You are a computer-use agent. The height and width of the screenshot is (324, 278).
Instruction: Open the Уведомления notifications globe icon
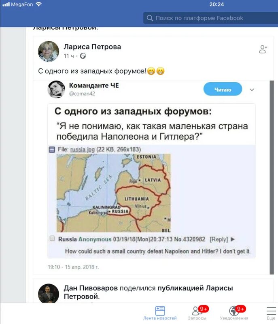click(x=234, y=311)
